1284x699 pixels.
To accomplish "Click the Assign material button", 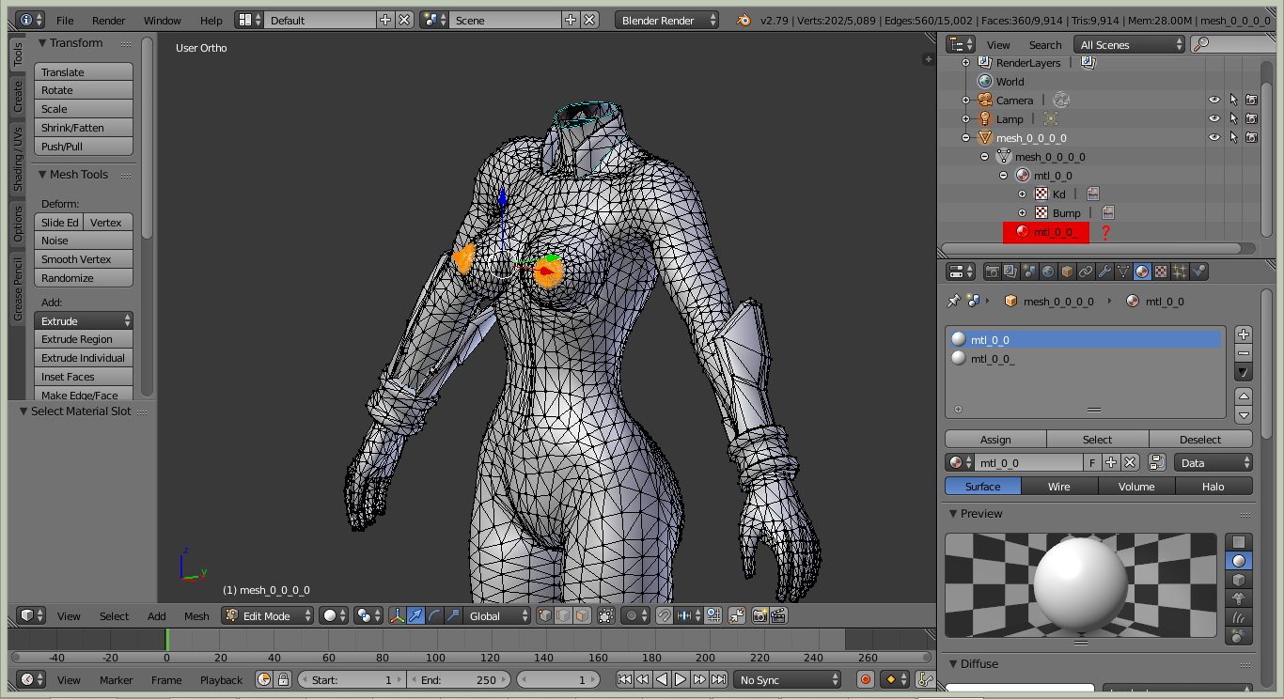I will [995, 440].
